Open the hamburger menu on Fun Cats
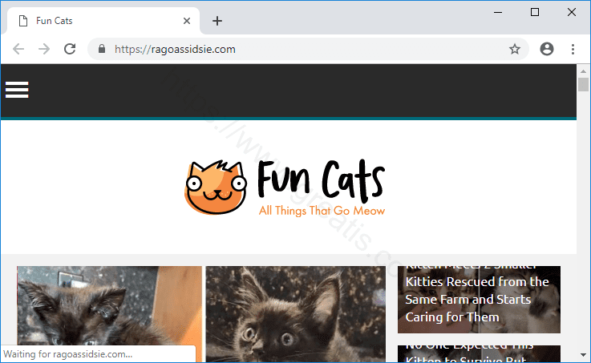Screen dimensions: 591x363 point(17,90)
